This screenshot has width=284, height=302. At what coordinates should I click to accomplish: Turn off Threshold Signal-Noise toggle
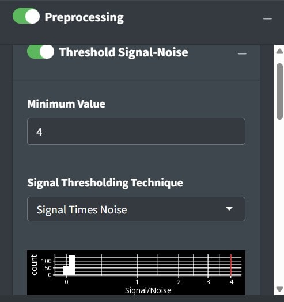pyautogui.click(x=40, y=52)
